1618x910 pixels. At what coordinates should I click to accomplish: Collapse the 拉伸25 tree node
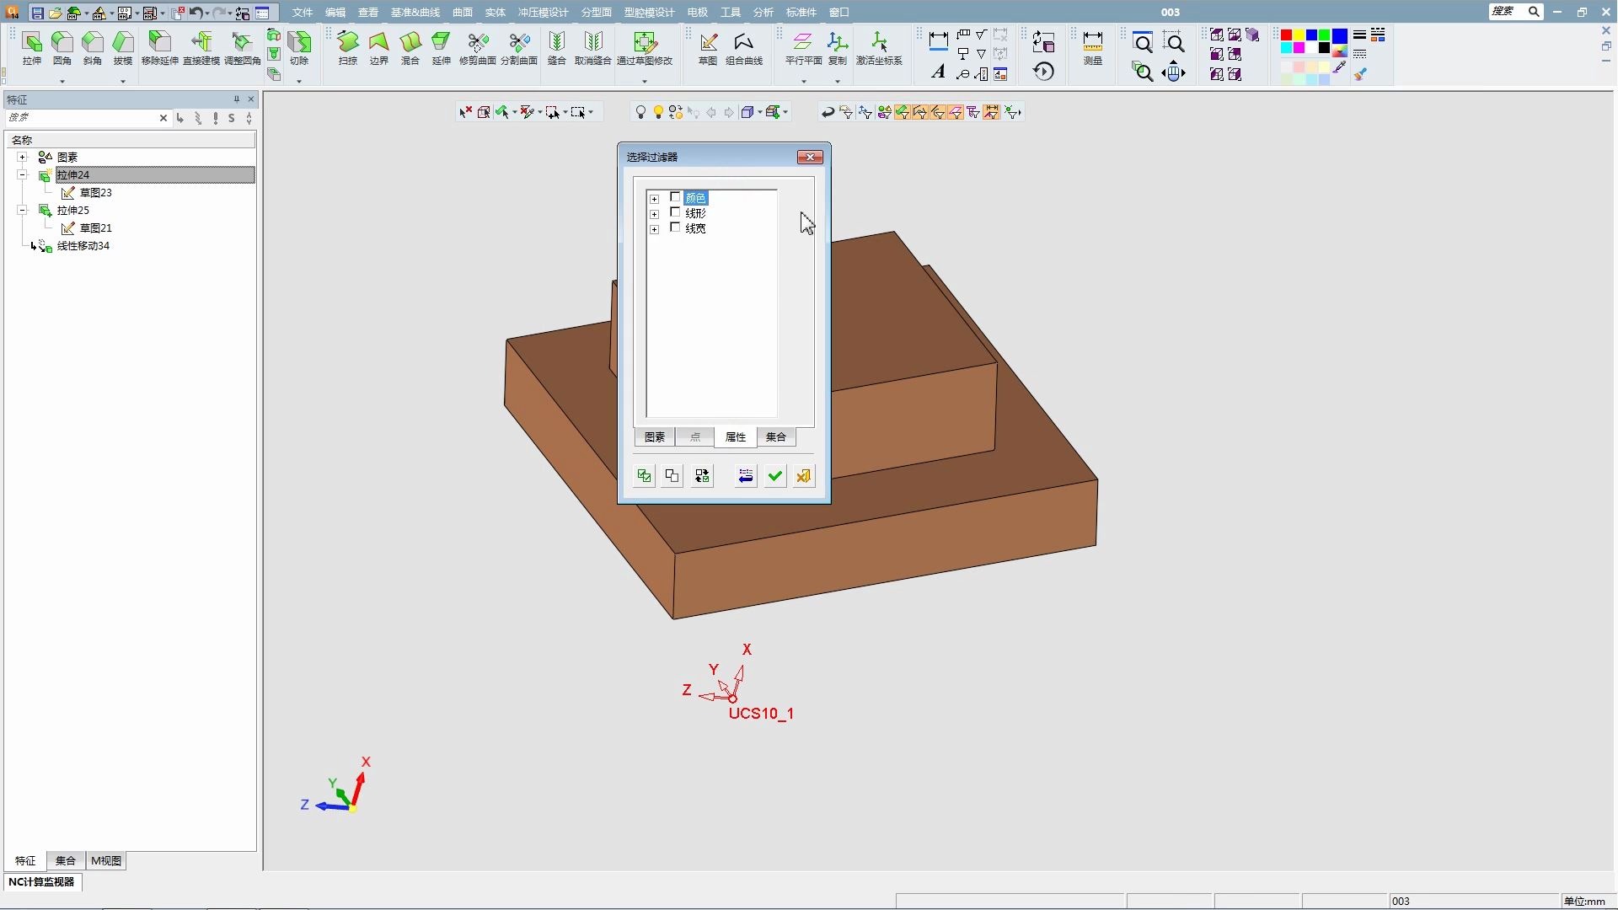coord(23,210)
